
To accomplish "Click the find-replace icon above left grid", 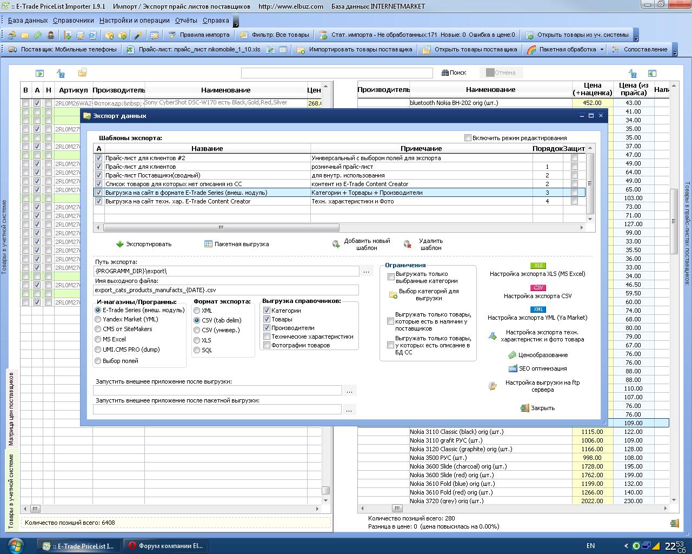I will click(x=61, y=73).
